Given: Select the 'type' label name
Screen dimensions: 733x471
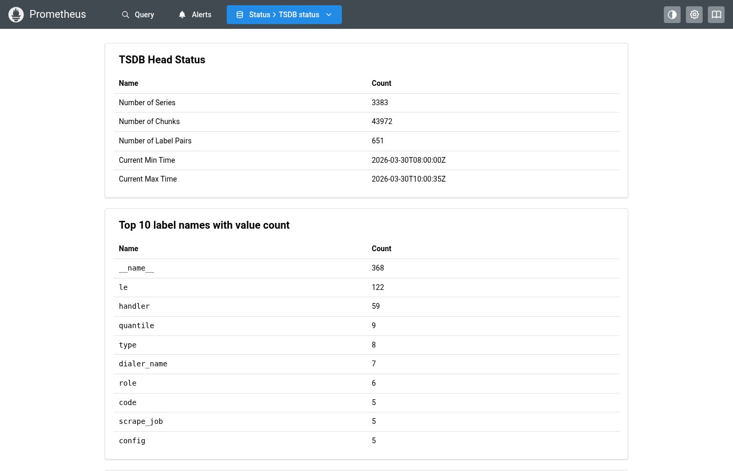Looking at the screenshot, I should click(x=127, y=345).
